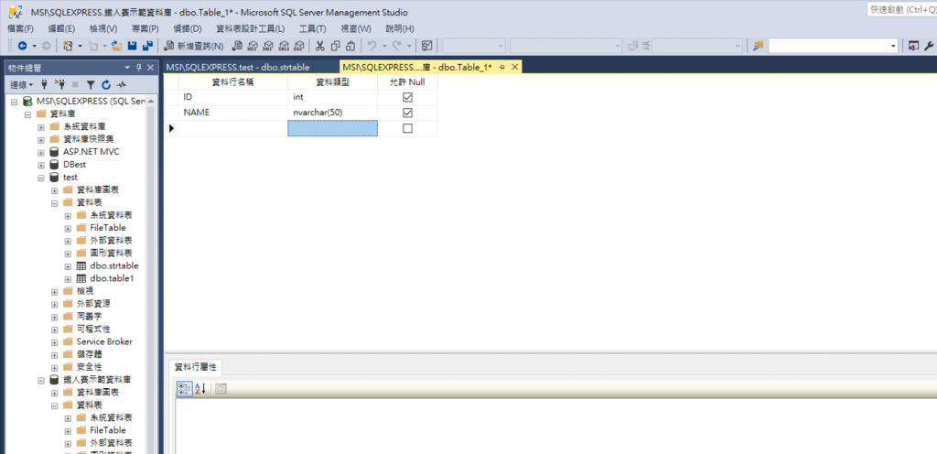Click the DMX query toolbar icon
This screenshot has height=454, width=937.
pos(268,46)
